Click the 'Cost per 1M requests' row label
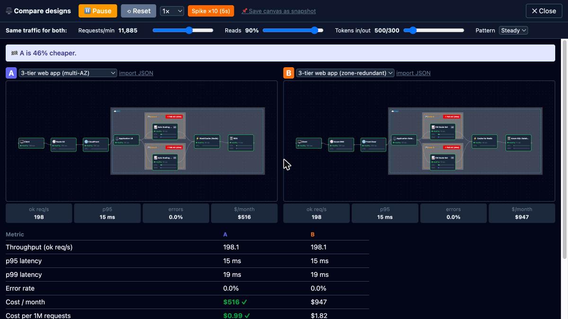 (38, 316)
